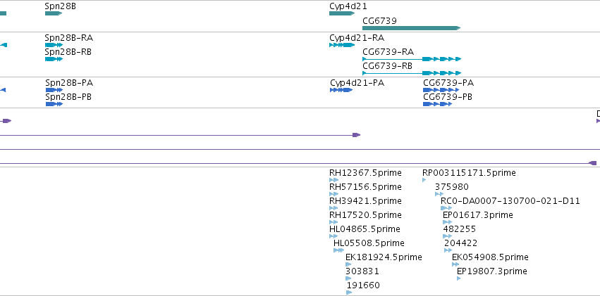
Task: Select the RC0-DA0007-130700-021-D11 feature glyph
Action: pos(446,208)
